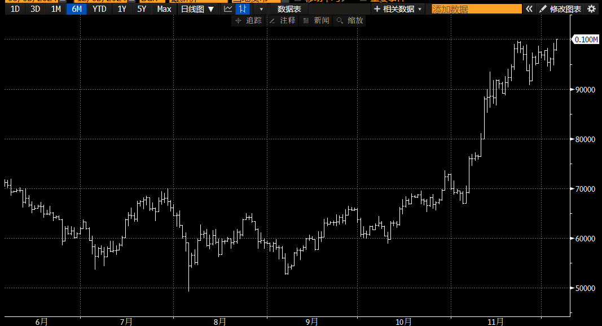Screen dimensions: 602x326
Task: Click the 数据表 button
Action: (289, 9)
